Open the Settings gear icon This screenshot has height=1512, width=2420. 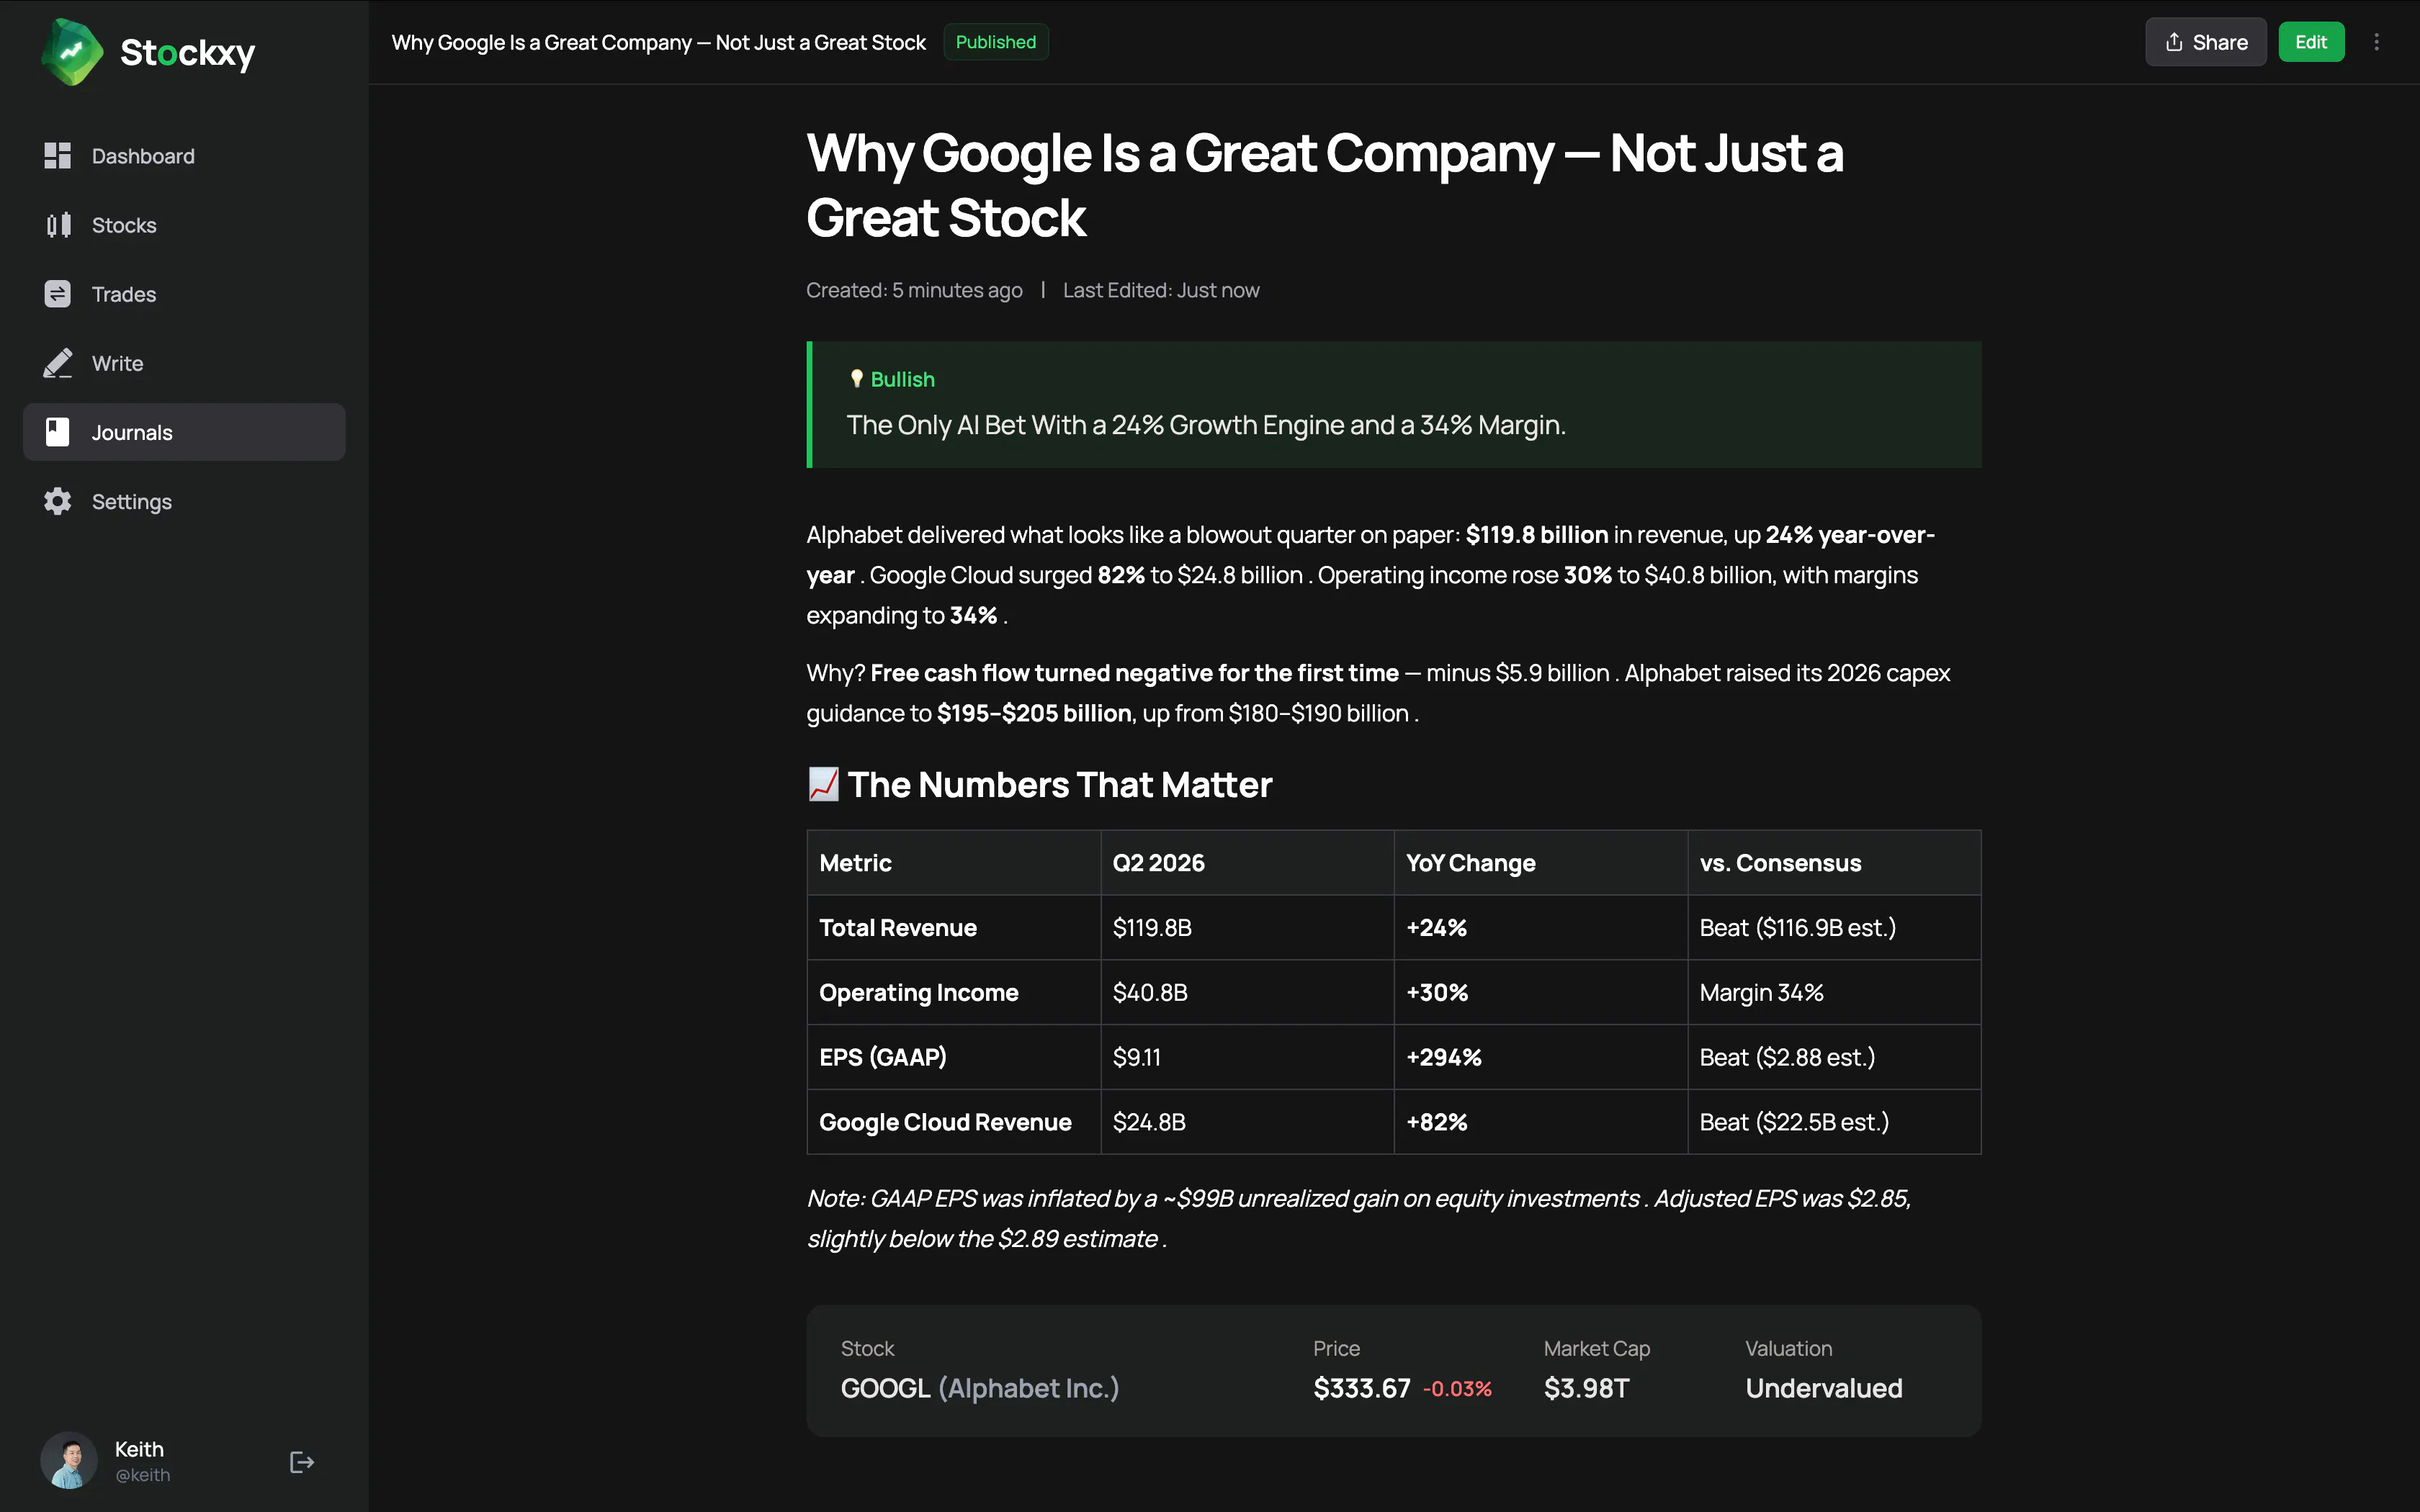click(58, 501)
